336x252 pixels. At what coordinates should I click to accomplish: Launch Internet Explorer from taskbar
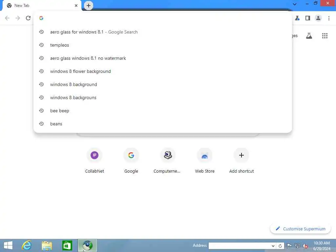pos(27,245)
